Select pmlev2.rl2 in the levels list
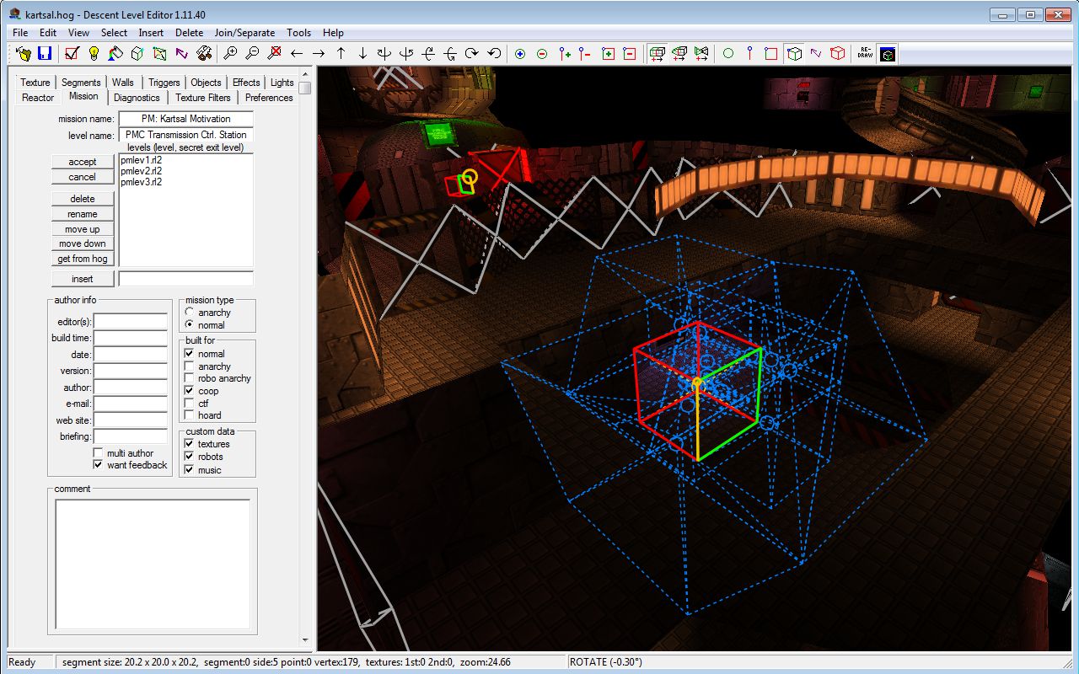This screenshot has width=1079, height=674. pos(142,171)
